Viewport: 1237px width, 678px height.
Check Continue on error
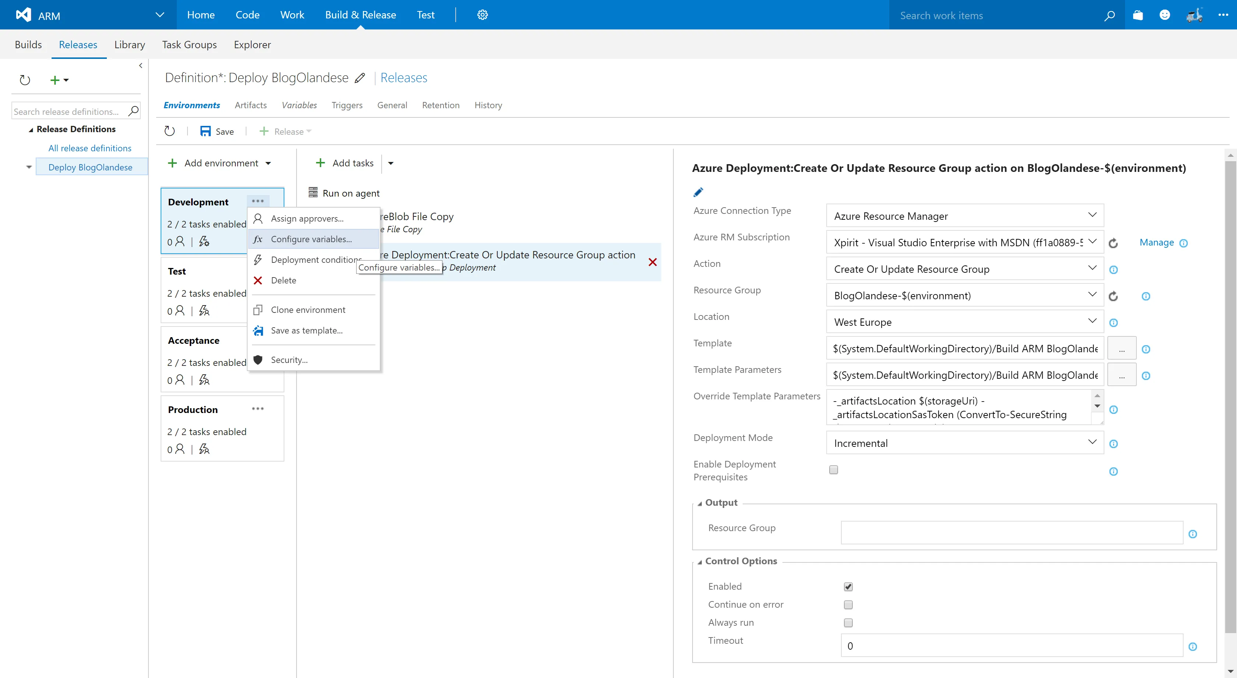(x=848, y=605)
